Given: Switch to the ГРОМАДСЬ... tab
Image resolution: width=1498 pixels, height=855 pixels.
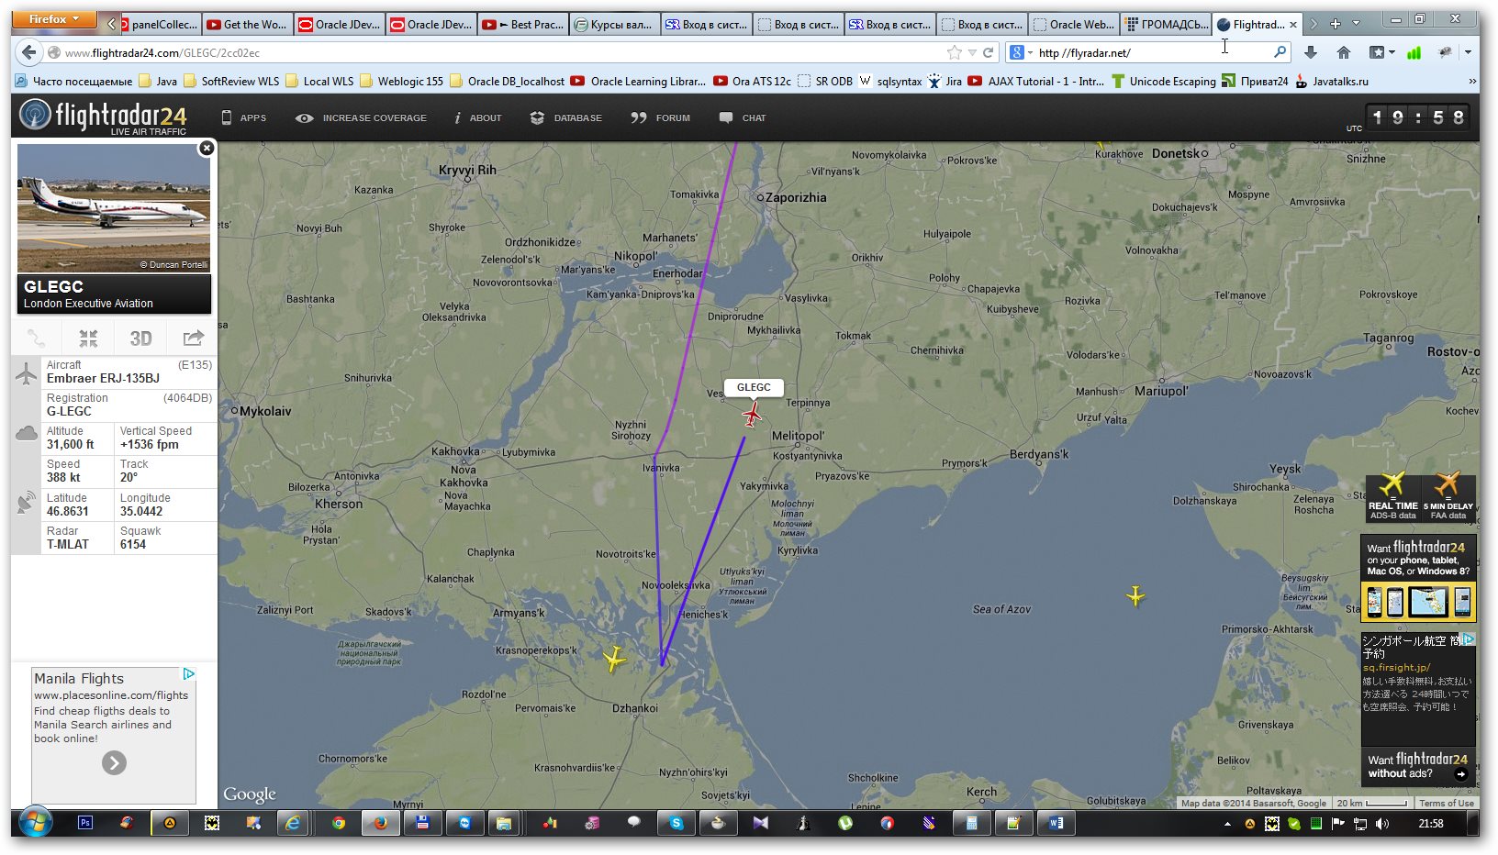Looking at the screenshot, I should point(1166,25).
